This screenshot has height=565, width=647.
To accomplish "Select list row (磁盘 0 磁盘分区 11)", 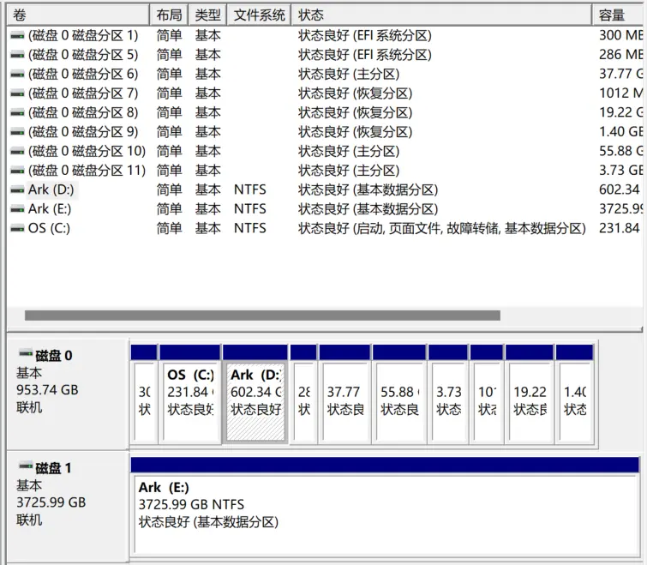I will (x=324, y=171).
